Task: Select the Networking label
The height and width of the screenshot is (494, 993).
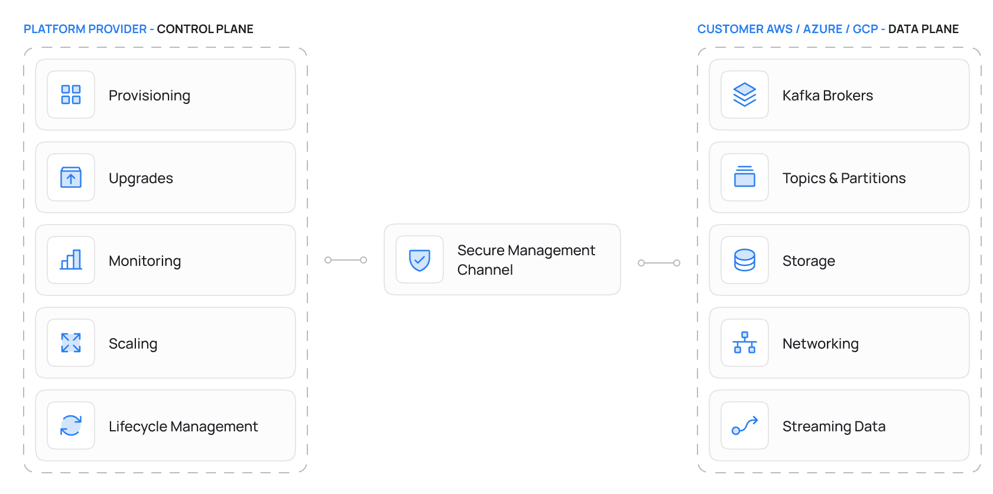Action: (x=820, y=344)
